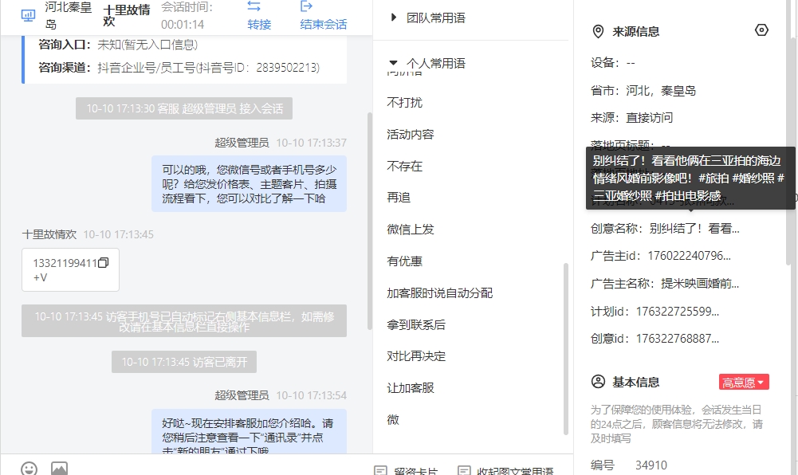The height and width of the screenshot is (475, 798).
Task: Pick the 再追 quick phrase
Action: [399, 198]
